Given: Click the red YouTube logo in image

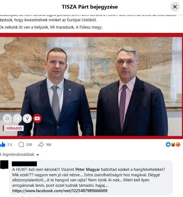Looking at the screenshot, I should tap(37, 118).
